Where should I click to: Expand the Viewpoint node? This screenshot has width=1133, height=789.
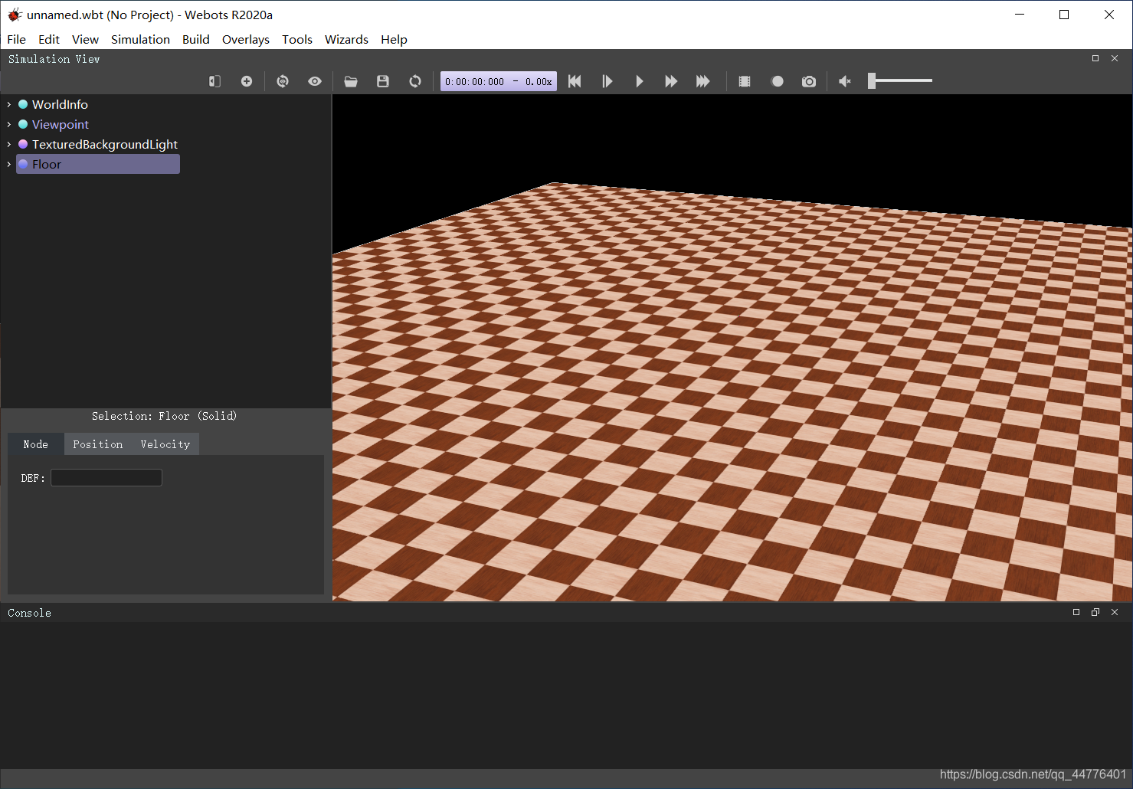click(9, 124)
